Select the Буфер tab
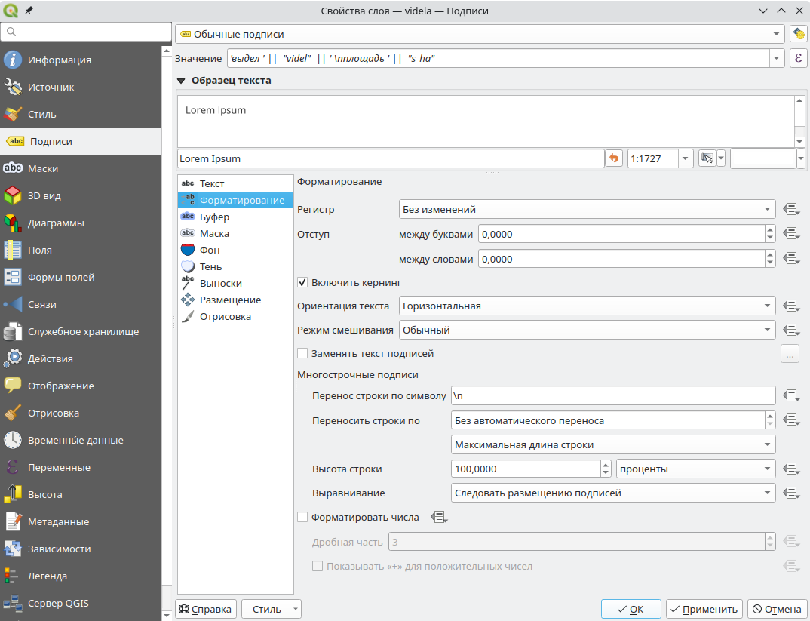 coord(235,217)
